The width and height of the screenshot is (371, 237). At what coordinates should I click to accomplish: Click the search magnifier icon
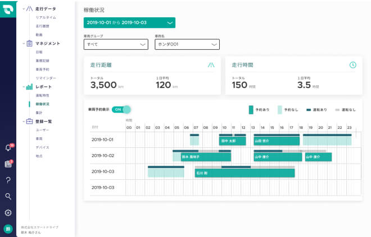point(8,197)
